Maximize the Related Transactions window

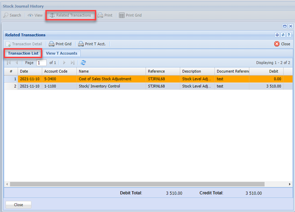(x=285, y=26)
